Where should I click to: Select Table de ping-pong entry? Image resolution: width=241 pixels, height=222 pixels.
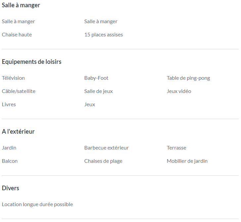[x=188, y=78]
